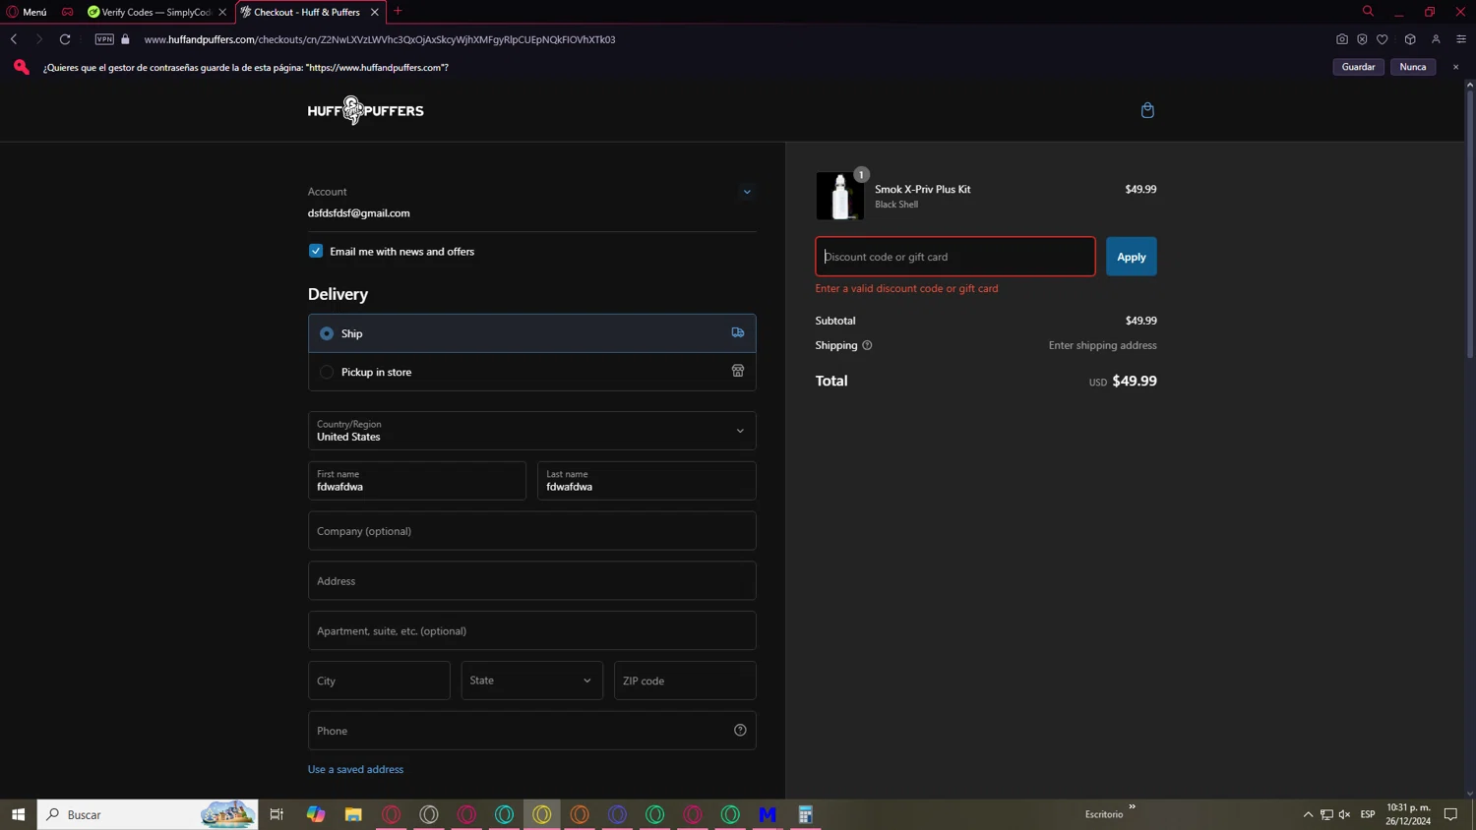
Task: Click the browser snapshot camera icon
Action: [x=1341, y=39]
